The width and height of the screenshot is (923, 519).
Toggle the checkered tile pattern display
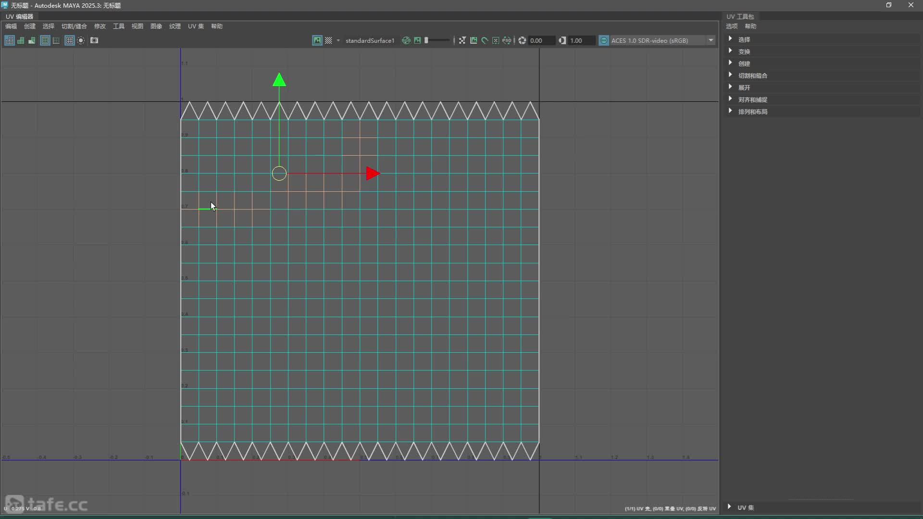(328, 40)
